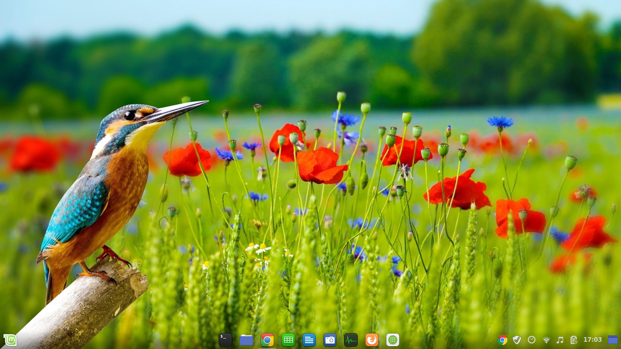This screenshot has width=621, height=349.
Task: Launch the green spreadsheet app
Action: [288, 340]
